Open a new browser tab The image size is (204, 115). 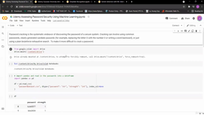click(x=132, y=2)
